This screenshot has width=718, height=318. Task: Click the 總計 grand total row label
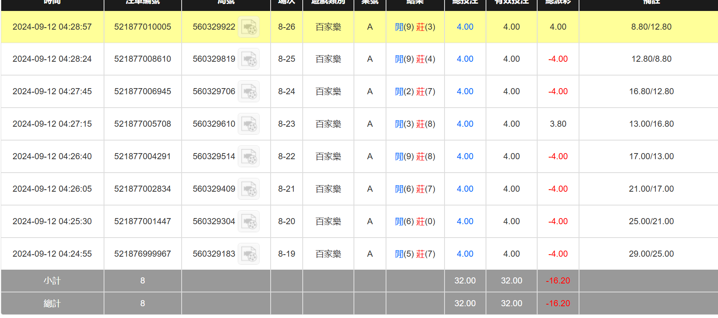point(52,303)
